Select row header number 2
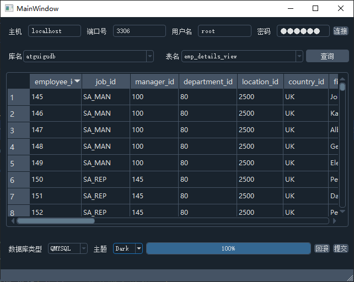 (x=19, y=113)
